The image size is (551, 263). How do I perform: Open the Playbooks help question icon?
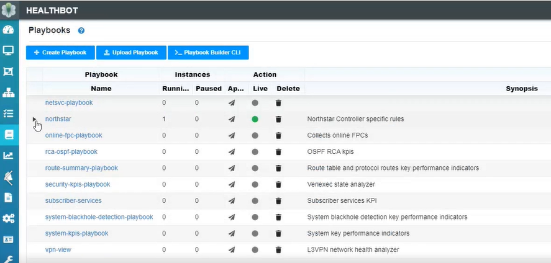tap(81, 30)
